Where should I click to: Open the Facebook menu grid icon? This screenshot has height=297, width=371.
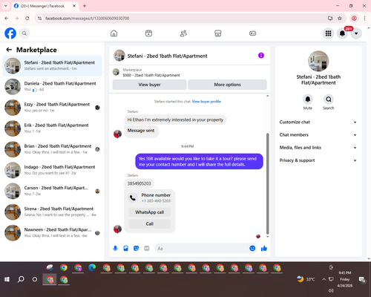[328, 33]
